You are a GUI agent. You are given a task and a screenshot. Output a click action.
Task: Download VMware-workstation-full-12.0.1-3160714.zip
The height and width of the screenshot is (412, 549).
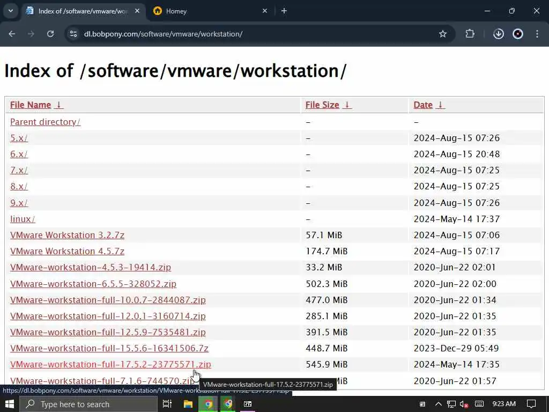pos(108,316)
